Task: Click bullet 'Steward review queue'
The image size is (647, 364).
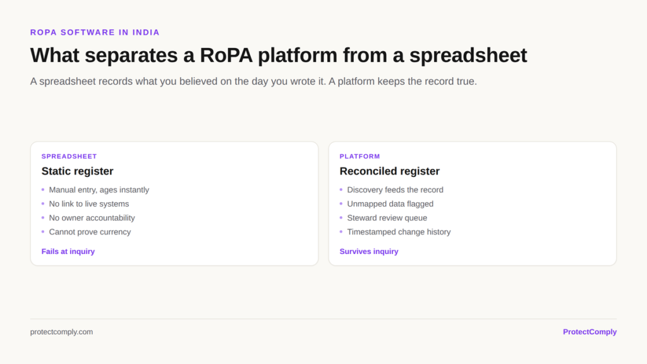Action: [387, 218]
